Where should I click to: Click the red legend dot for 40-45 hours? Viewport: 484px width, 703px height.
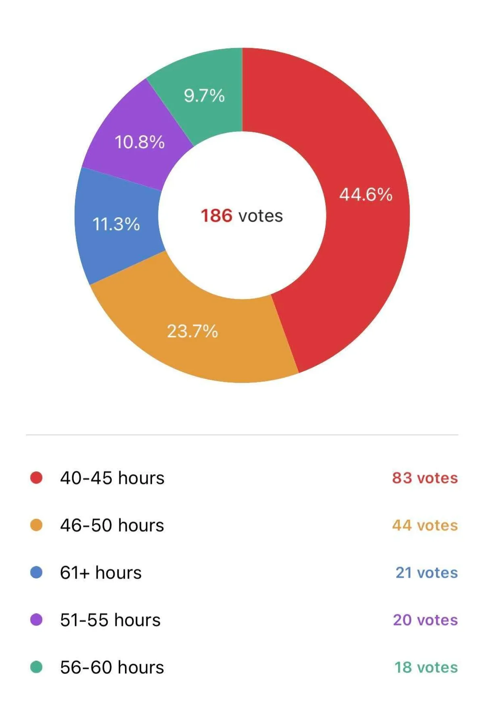coord(36,478)
